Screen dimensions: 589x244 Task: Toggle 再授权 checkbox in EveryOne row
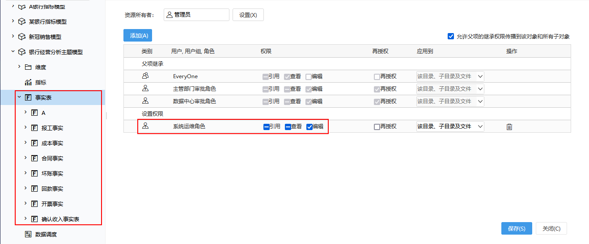tap(377, 77)
